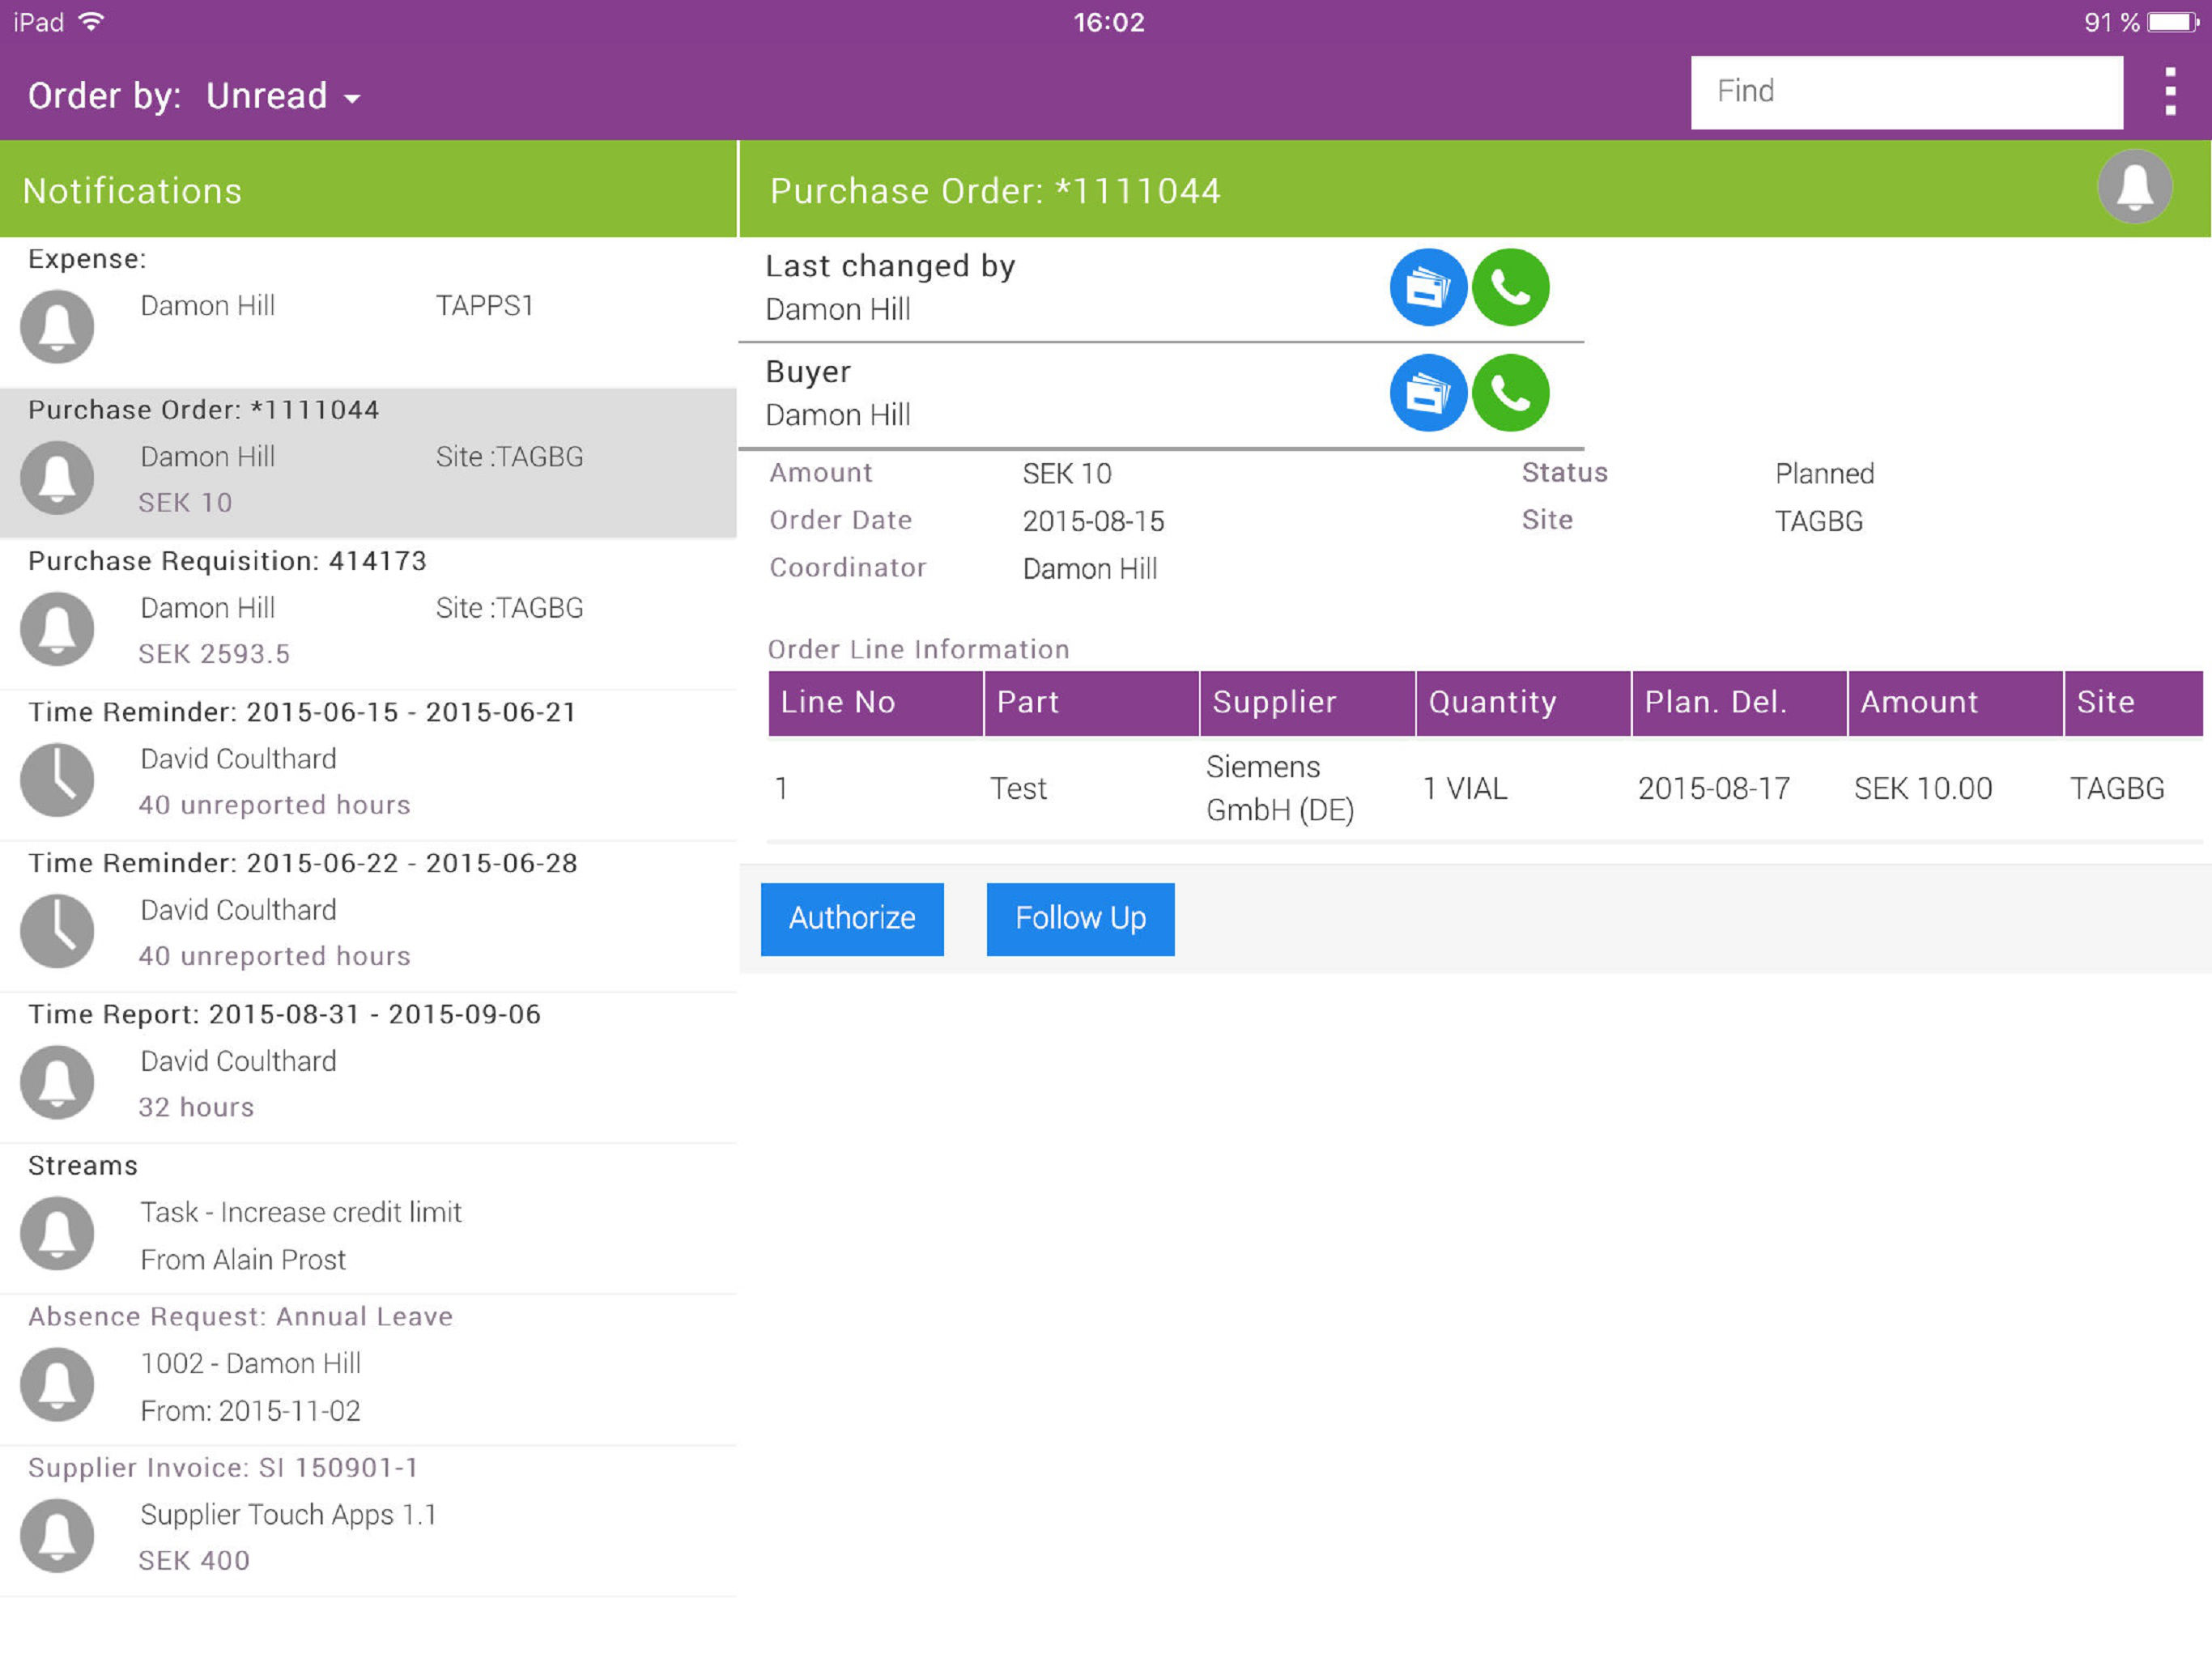Open Time Report 2015-08-31 - 2015-09-06
Image resolution: width=2212 pixels, height=1658 pixels.
click(368, 1067)
